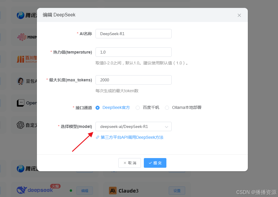Click the 腾讯 logo near the dialog title

tap(21, 15)
